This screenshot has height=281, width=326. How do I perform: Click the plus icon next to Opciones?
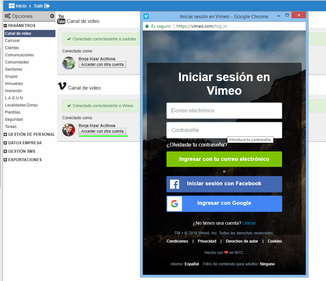pyautogui.click(x=52, y=16)
